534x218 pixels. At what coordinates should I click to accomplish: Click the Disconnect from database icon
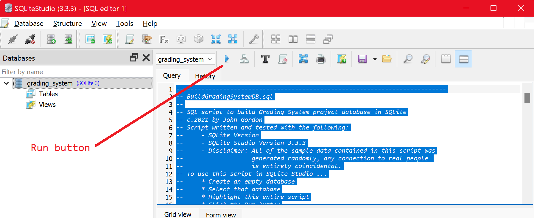30,39
